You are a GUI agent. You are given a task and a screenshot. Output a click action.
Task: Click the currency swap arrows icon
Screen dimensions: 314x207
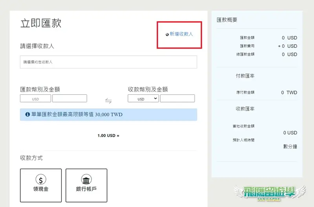pyautogui.click(x=108, y=101)
